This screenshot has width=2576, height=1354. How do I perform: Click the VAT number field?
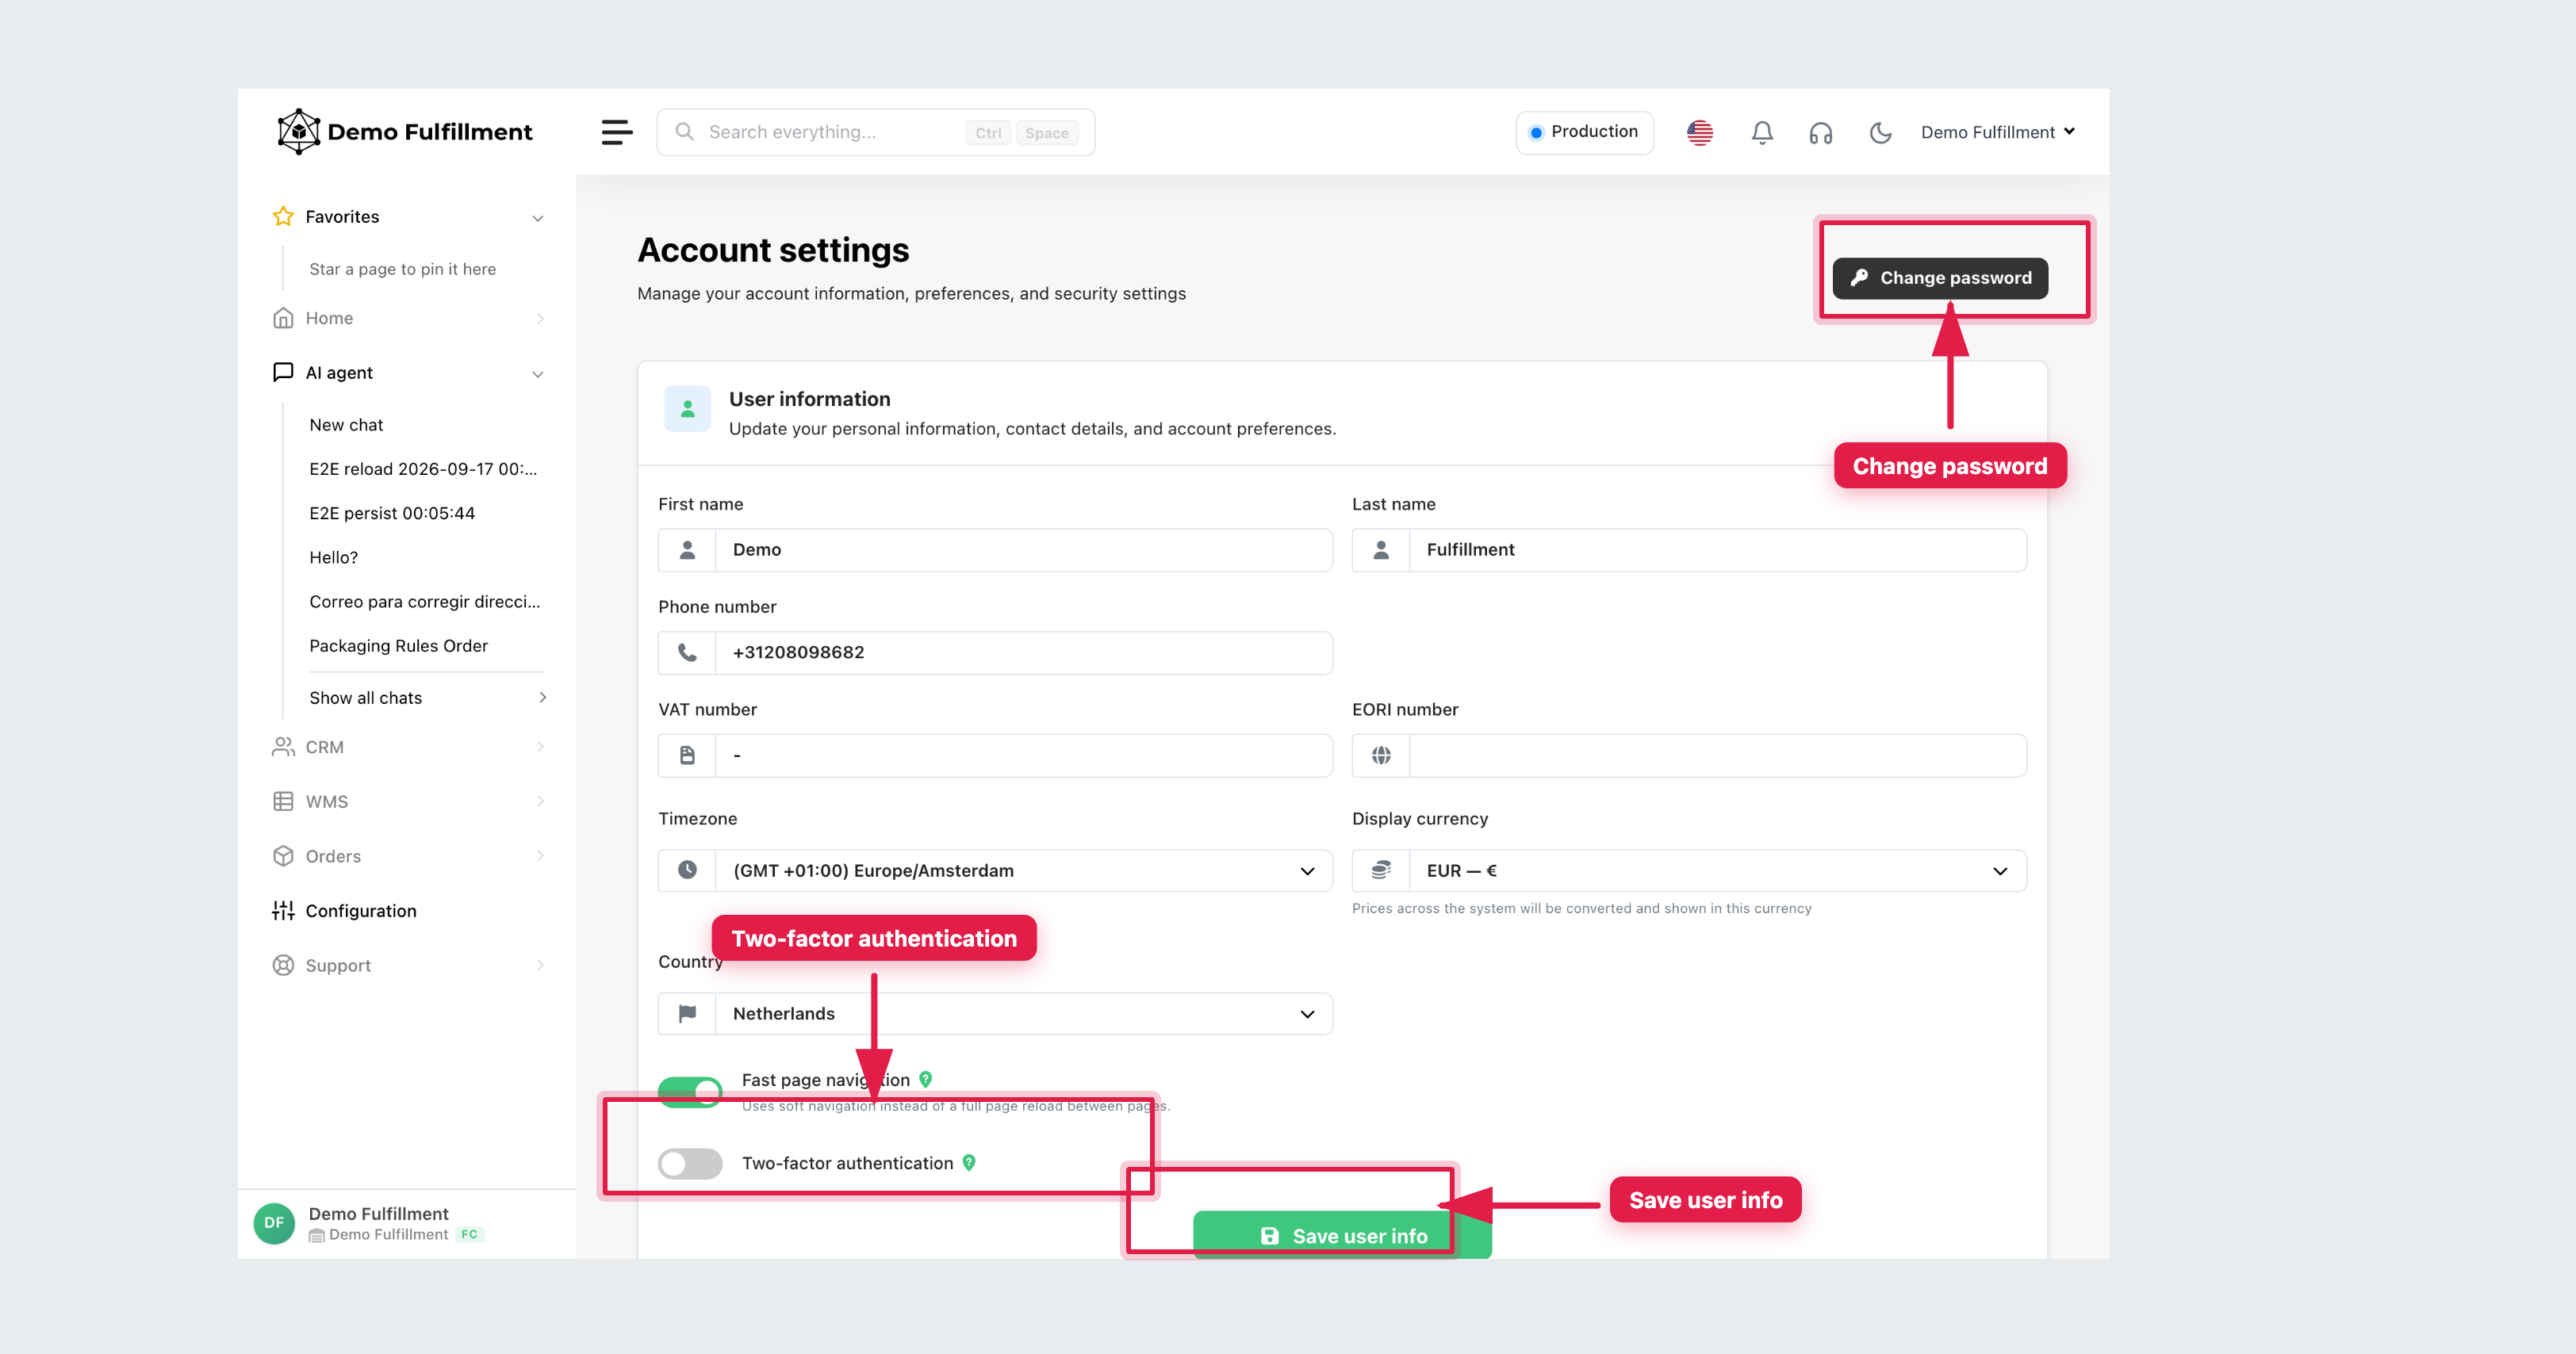tap(995, 755)
